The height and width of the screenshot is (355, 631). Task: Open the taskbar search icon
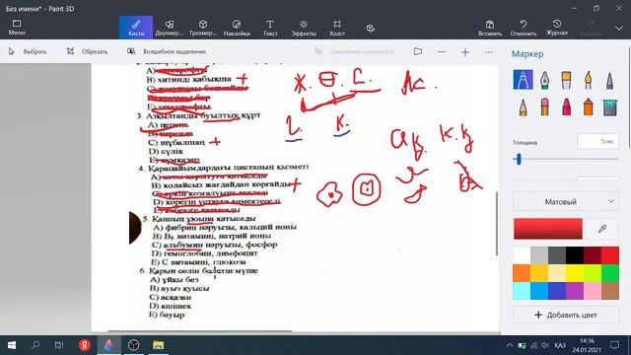click(35, 345)
